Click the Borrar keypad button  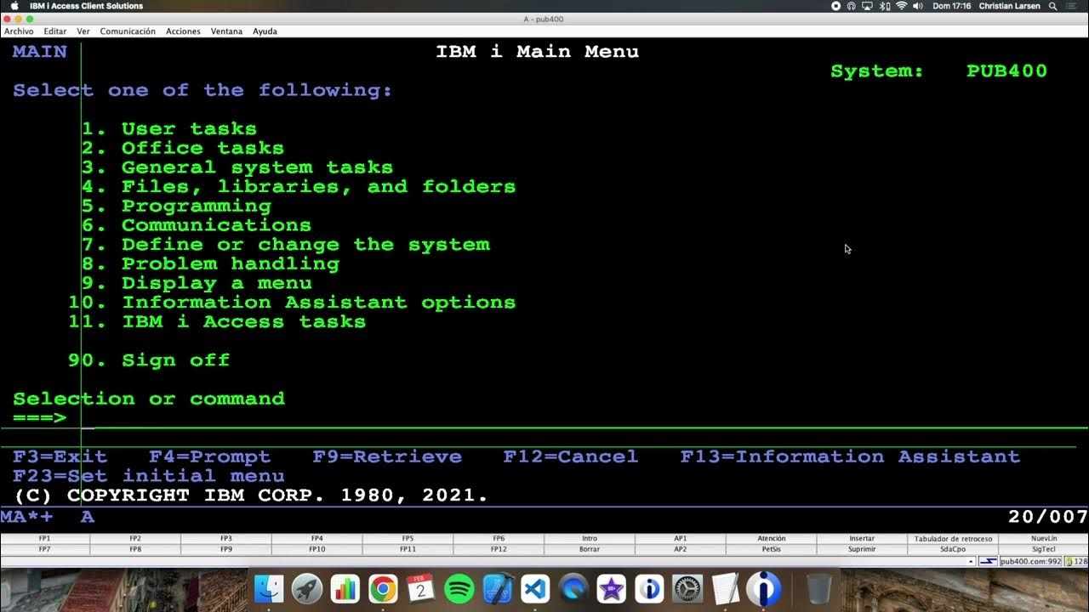coord(590,549)
